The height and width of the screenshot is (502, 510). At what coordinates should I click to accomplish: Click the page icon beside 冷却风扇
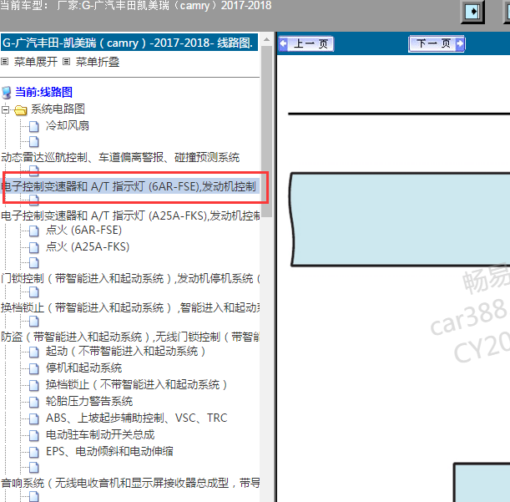[34, 126]
